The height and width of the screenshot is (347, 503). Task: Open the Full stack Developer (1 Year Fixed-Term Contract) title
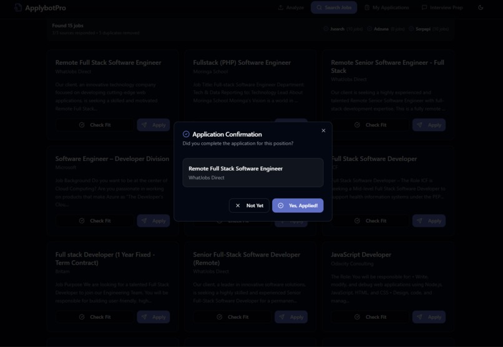pos(105,258)
